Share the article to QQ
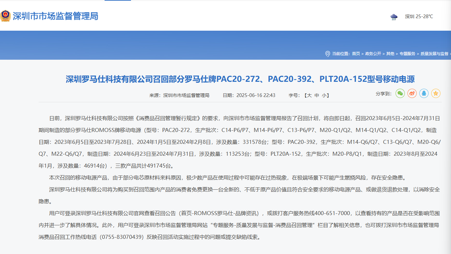 (424, 93)
